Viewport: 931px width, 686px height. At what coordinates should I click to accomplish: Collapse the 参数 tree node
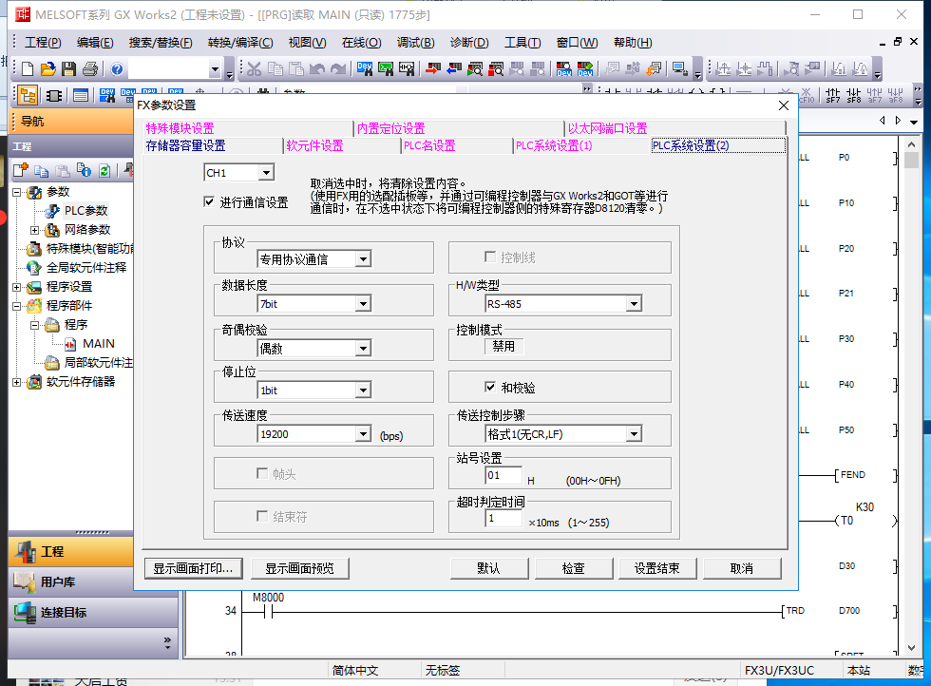[17, 192]
